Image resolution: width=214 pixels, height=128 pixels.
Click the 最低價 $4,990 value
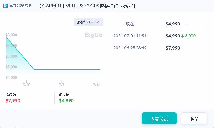click(66, 101)
